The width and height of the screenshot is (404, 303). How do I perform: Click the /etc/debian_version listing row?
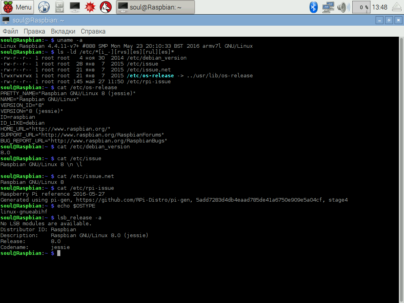pos(93,58)
